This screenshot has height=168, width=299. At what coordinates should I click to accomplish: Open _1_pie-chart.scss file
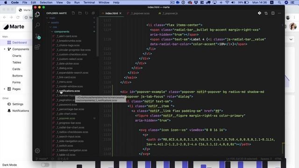pos(66,114)
